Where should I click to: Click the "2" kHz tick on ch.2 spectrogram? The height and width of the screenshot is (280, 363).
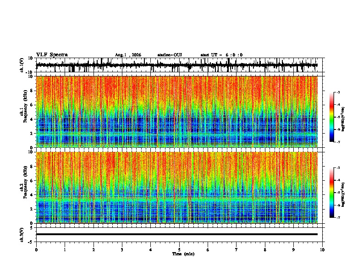[x=32, y=209]
